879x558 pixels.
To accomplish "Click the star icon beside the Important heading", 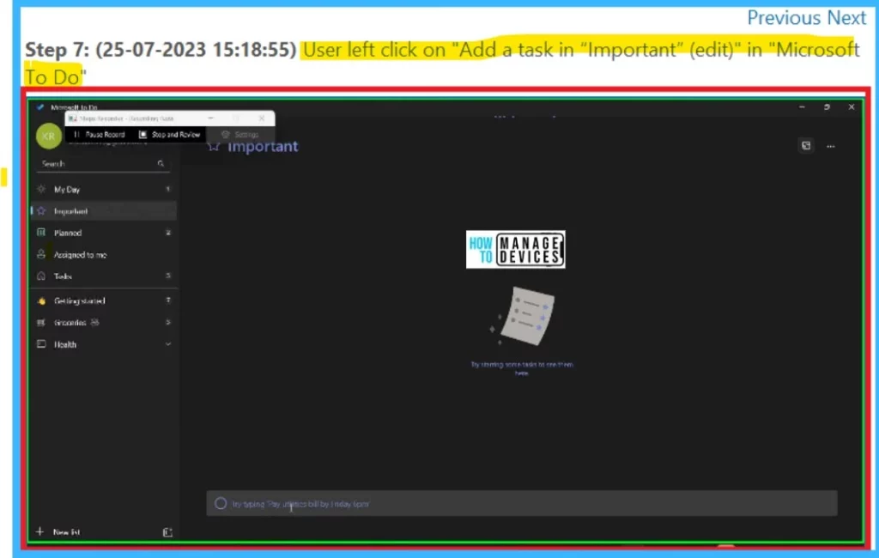I will click(x=214, y=147).
